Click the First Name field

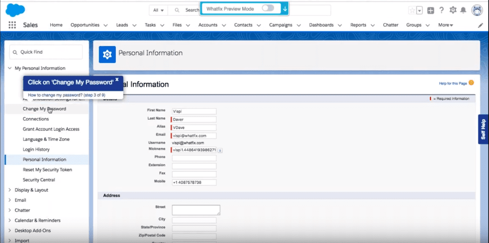point(194,111)
